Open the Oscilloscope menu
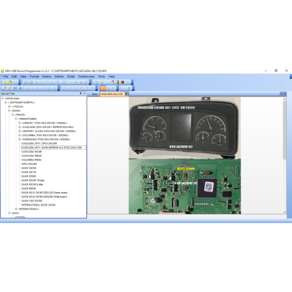This screenshot has height=292, width=292. point(86,77)
